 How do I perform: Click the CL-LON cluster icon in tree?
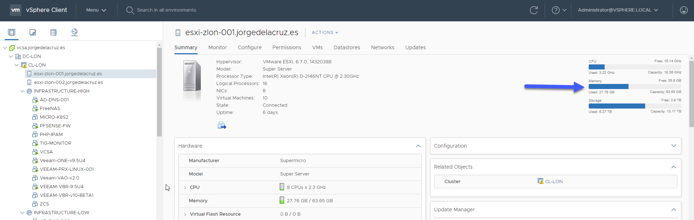click(24, 65)
